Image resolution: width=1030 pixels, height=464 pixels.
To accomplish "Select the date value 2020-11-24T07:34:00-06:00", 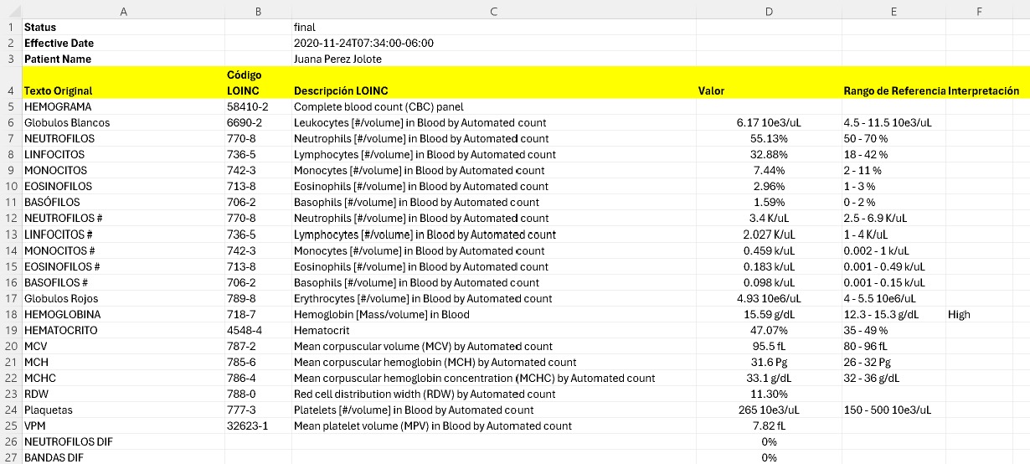I will (x=493, y=43).
